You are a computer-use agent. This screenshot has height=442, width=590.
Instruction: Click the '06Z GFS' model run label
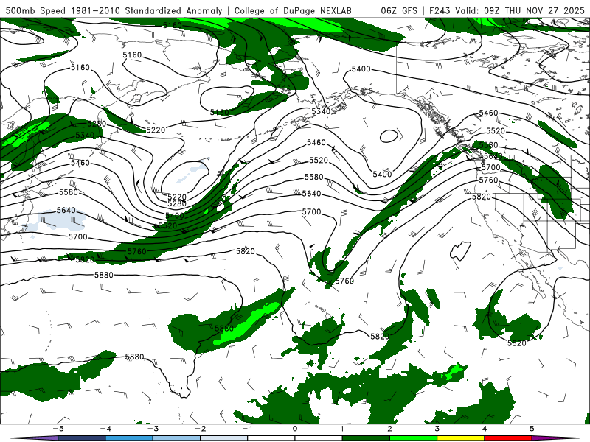(x=399, y=10)
